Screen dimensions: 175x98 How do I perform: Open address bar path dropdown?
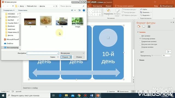(x=54, y=6)
